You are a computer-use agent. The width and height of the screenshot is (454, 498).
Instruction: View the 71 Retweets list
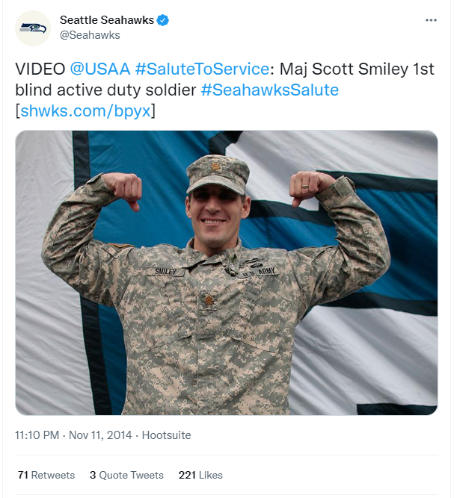[x=46, y=475]
